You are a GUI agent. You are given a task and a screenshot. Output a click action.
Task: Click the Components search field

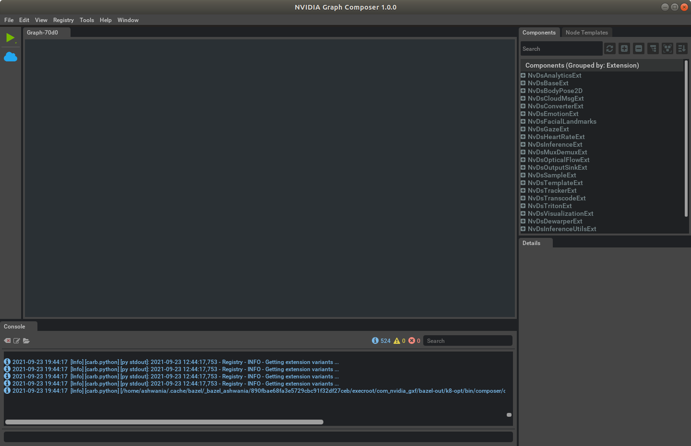click(560, 49)
